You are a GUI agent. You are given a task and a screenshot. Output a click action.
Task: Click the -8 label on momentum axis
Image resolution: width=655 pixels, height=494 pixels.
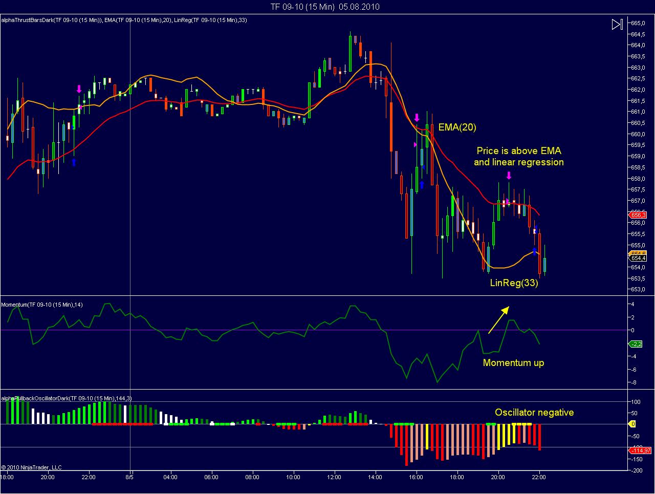point(634,383)
